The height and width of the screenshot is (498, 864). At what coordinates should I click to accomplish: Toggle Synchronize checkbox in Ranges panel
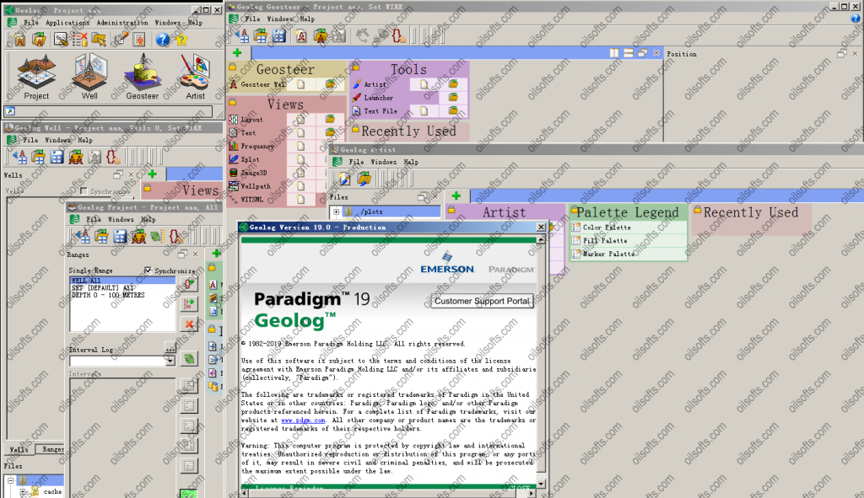(148, 270)
